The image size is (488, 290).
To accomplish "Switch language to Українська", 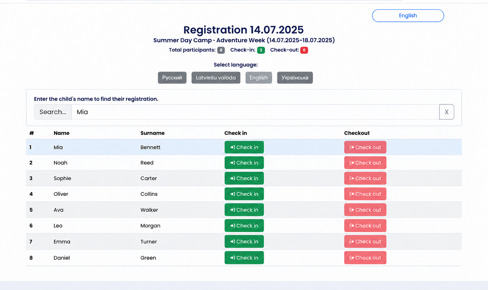I will [x=295, y=78].
